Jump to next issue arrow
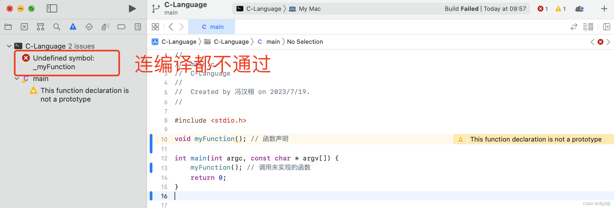 point(608,42)
